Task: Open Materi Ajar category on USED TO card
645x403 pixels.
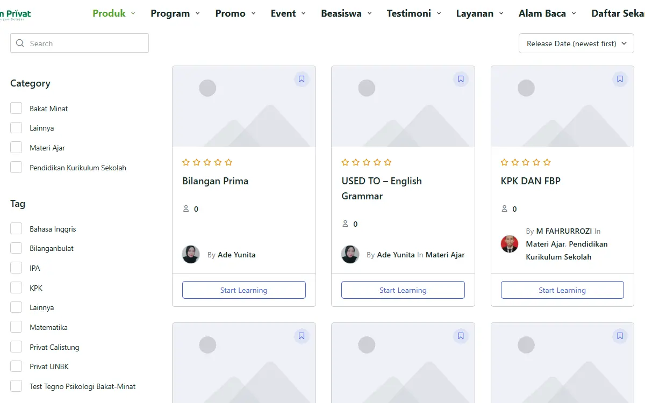Action: click(445, 255)
